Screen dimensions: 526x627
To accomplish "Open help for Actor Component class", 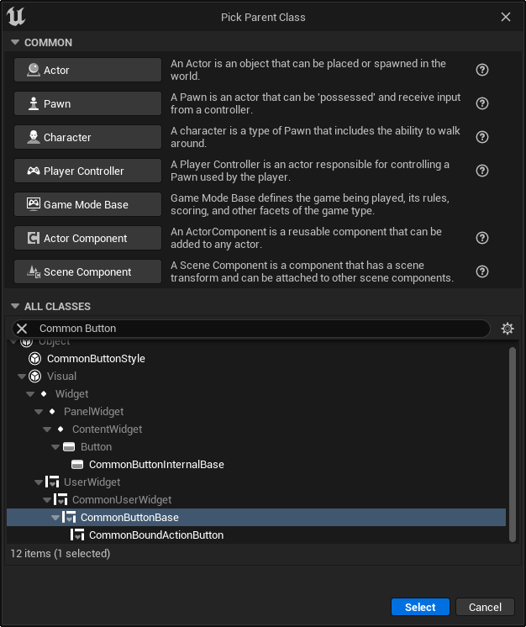I will (482, 238).
